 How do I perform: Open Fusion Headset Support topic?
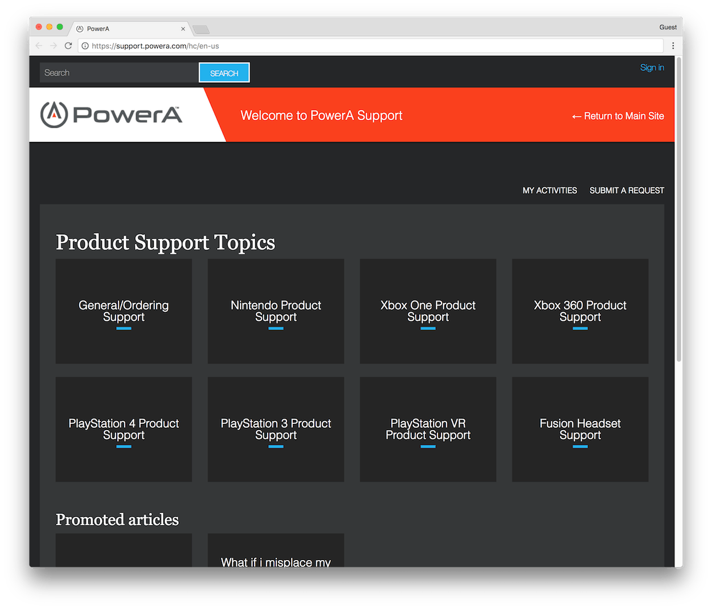tap(580, 429)
